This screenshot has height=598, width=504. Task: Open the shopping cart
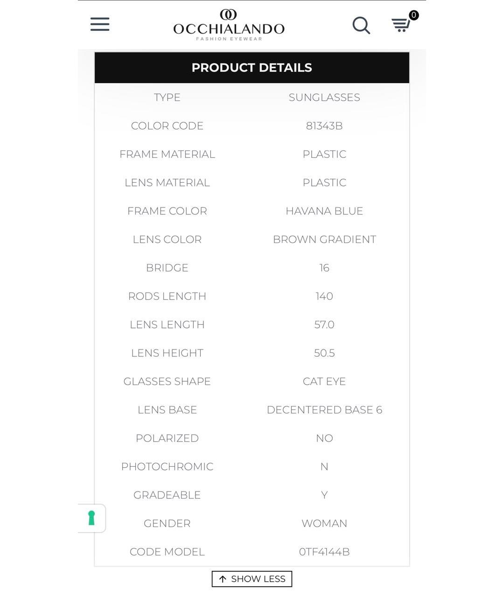pos(400,25)
